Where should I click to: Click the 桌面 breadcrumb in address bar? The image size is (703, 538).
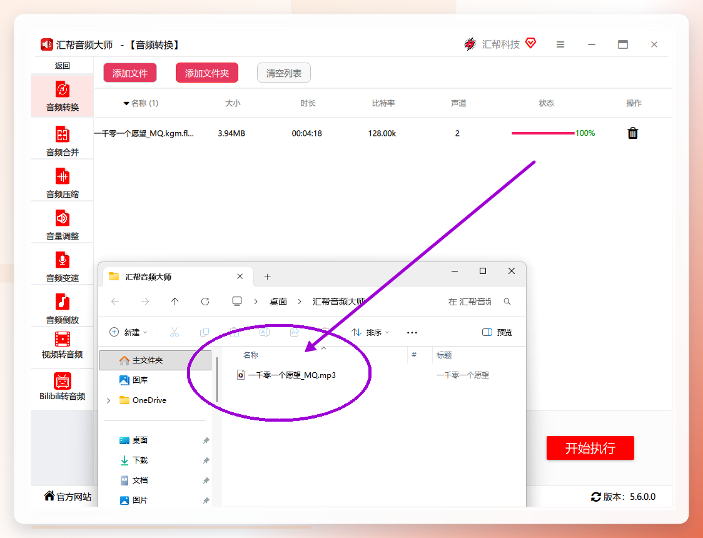pyautogui.click(x=278, y=302)
